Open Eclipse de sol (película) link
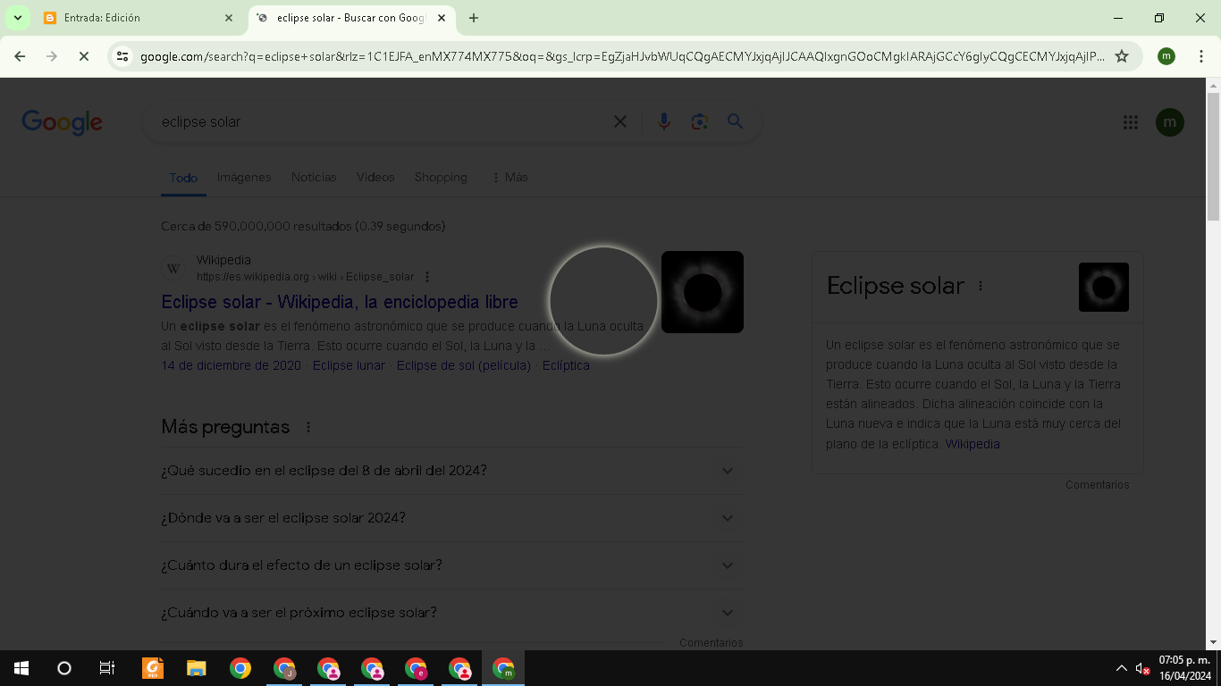The height and width of the screenshot is (686, 1221). 464,365
